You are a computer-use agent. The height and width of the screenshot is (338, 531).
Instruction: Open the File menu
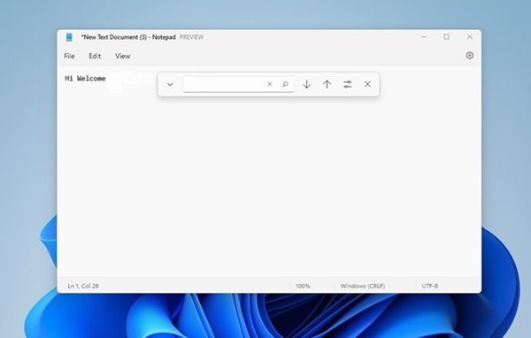pyautogui.click(x=69, y=57)
